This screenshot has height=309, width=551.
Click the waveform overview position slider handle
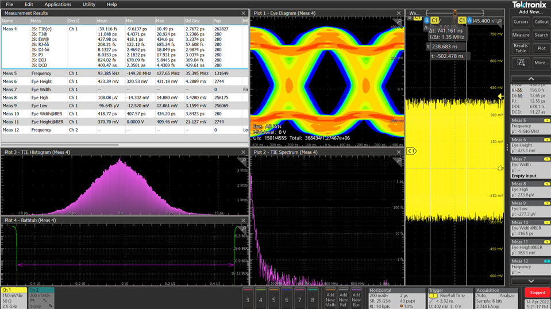455,13
